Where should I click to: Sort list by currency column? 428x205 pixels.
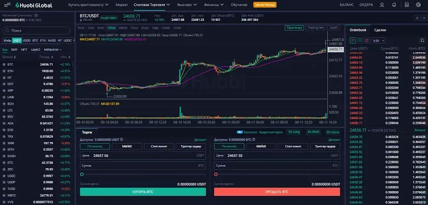tap(9, 57)
